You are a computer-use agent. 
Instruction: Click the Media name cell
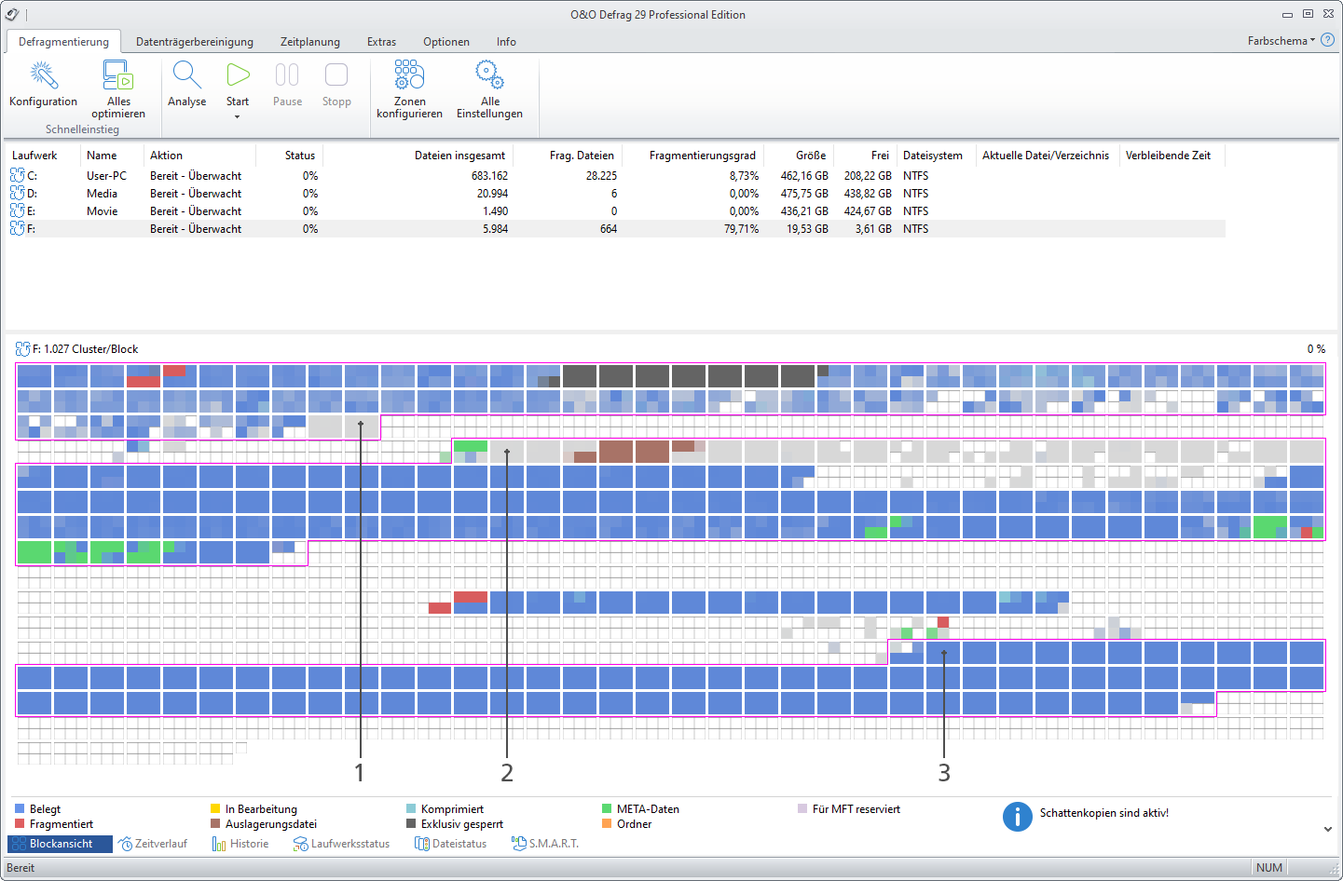pyautogui.click(x=102, y=194)
